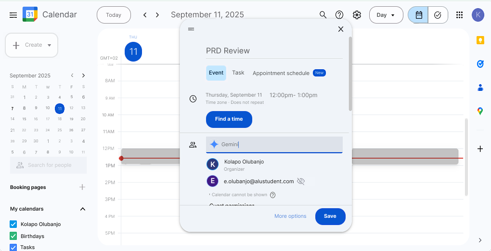Open Google Keep from side panel
Image resolution: width=491 pixels, height=251 pixels.
(x=480, y=40)
